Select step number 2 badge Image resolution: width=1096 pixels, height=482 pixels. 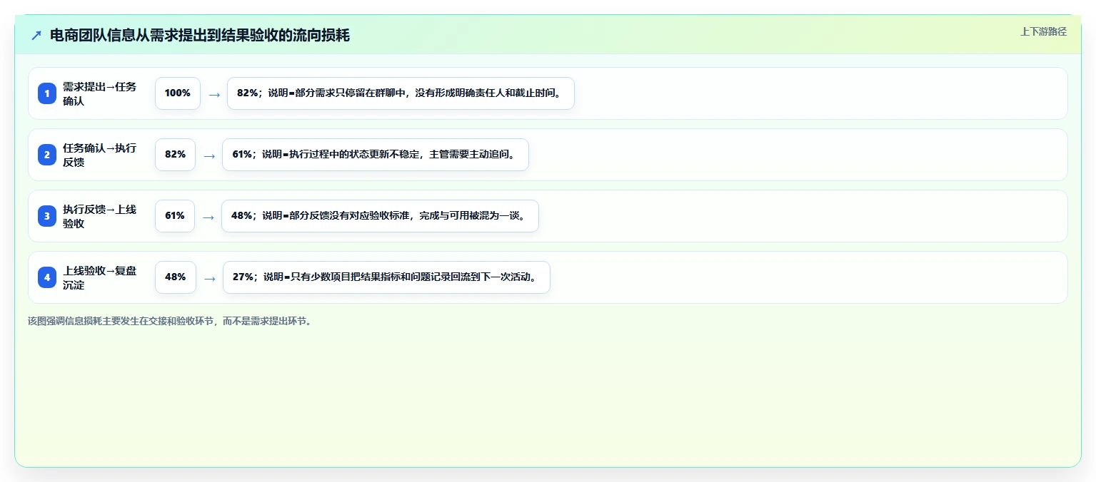(x=47, y=155)
